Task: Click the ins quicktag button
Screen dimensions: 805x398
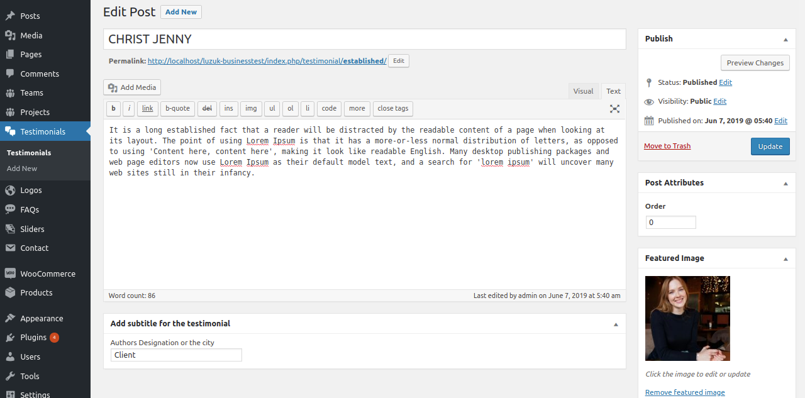Action: (x=228, y=108)
